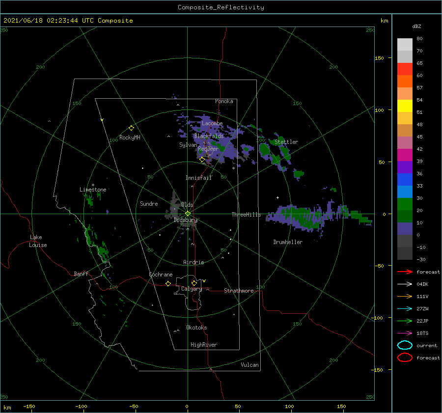Click the -150 label on bottom axis
This screenshot has height=413, width=442.
(29, 406)
